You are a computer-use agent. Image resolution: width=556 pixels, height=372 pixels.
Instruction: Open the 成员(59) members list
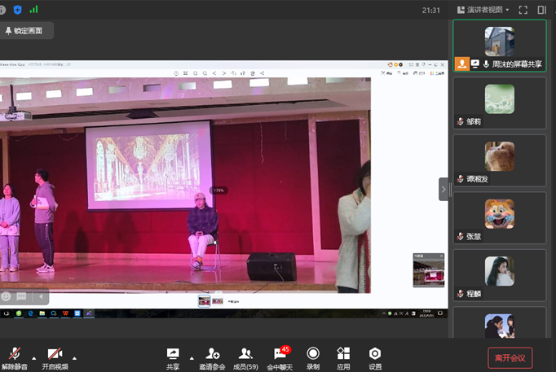[x=245, y=354]
